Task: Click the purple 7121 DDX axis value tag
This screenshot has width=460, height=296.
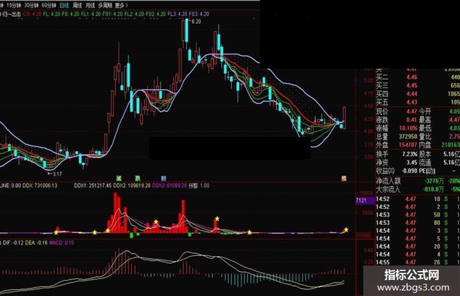Action: [x=365, y=200]
